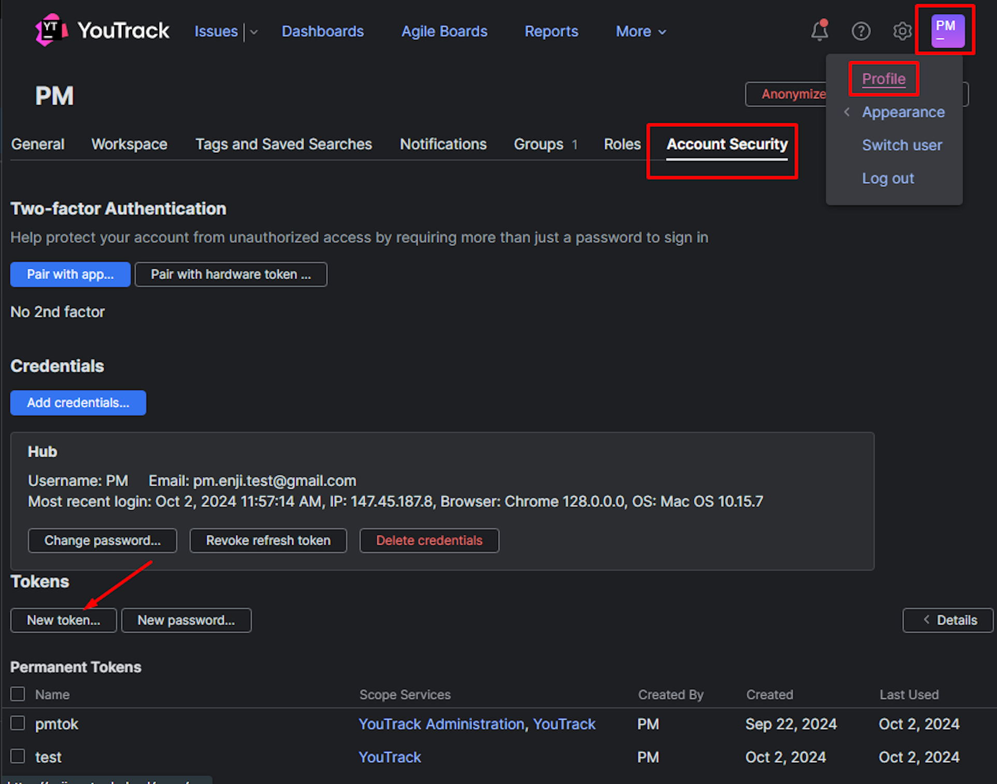Select the Account Security tab

click(x=727, y=144)
